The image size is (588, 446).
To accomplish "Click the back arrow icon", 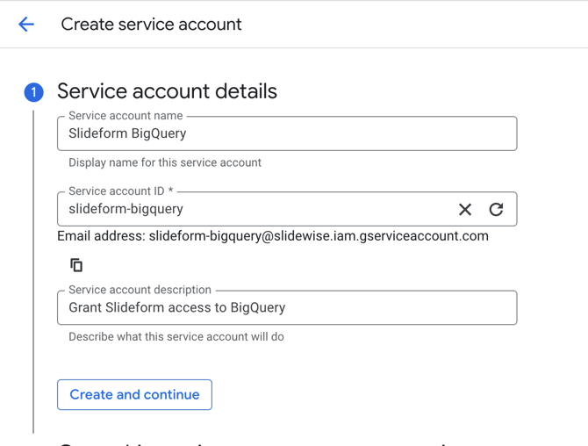I will tap(26, 25).
